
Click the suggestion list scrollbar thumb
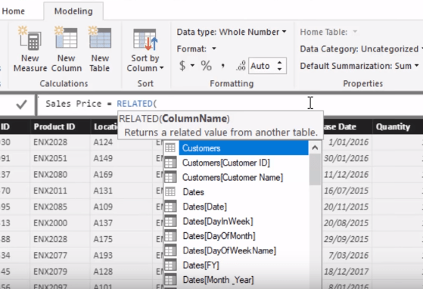pos(315,169)
